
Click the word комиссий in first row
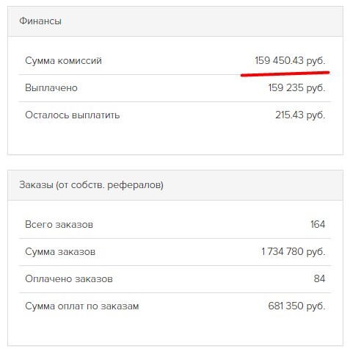79,60
